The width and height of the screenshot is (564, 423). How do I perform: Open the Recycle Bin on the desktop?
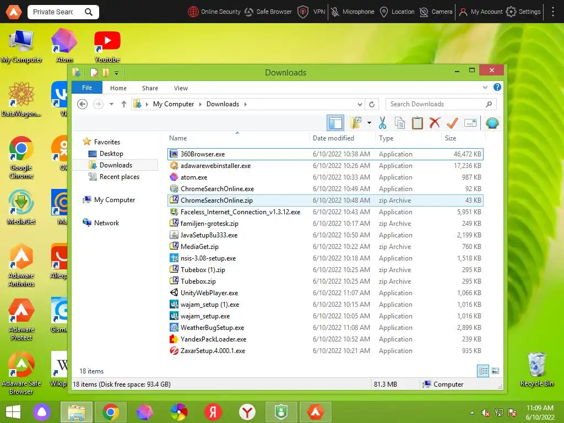(536, 370)
